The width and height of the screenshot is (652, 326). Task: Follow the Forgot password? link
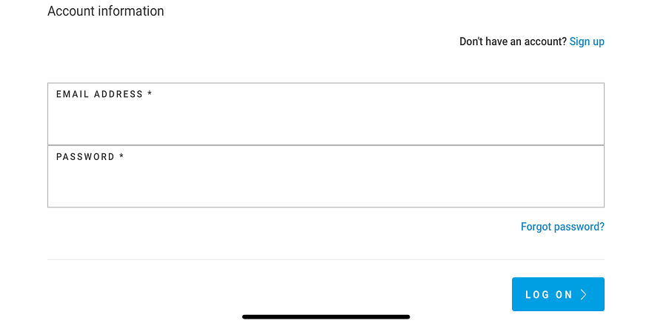[x=562, y=227]
